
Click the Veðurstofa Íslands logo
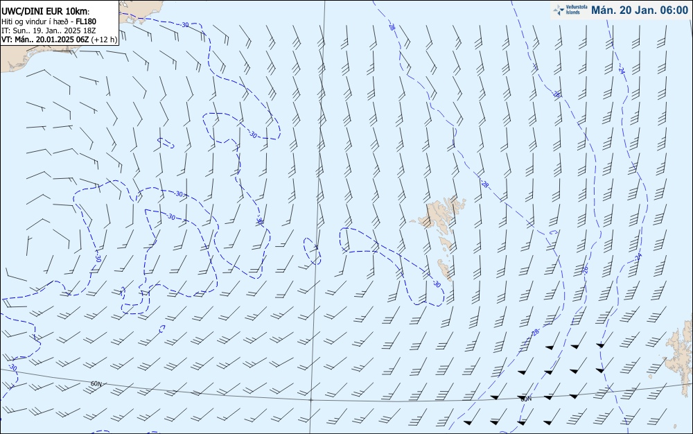point(570,10)
